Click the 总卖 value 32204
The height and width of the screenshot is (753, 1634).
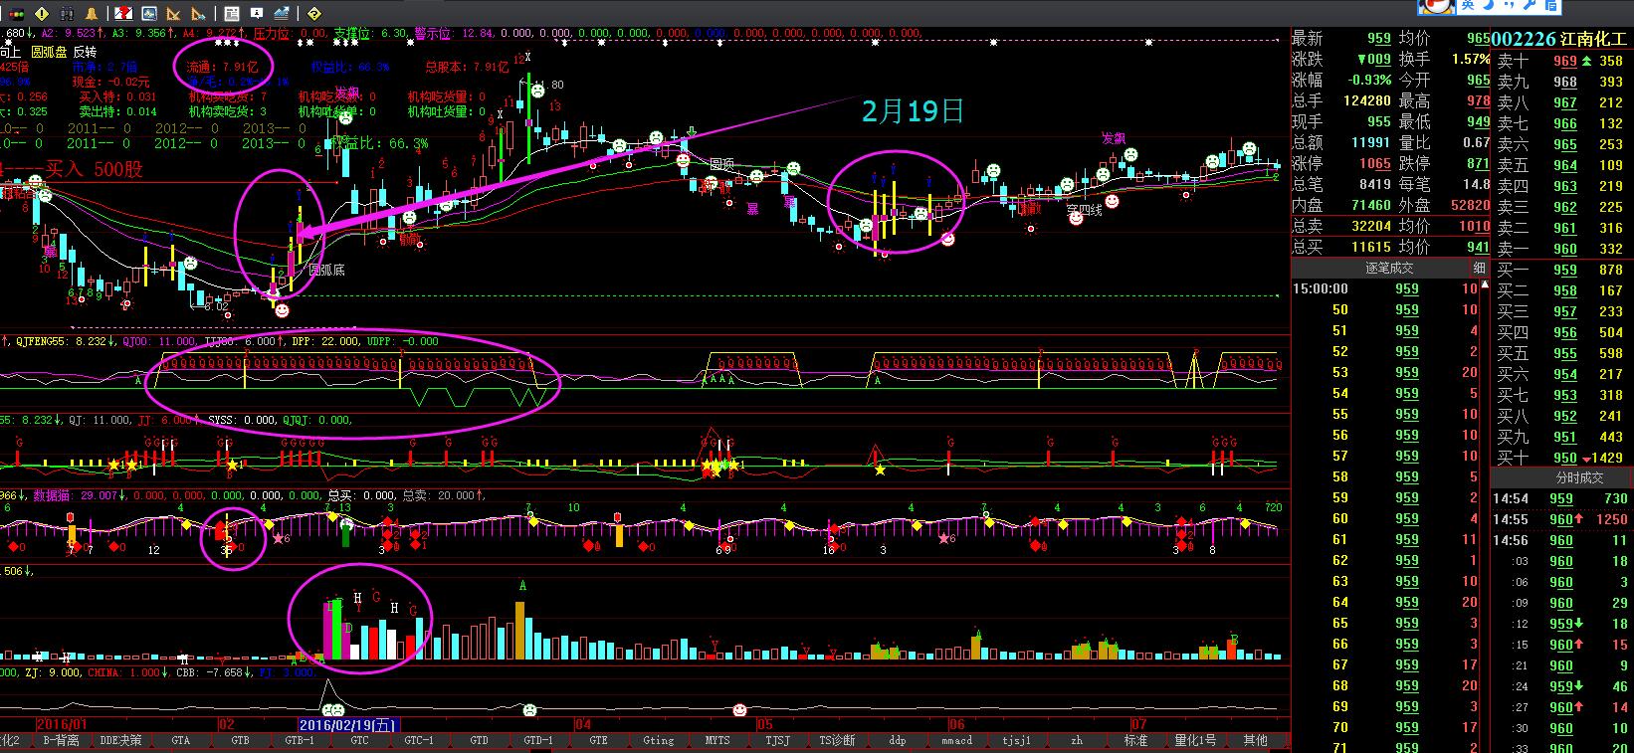pyautogui.click(x=1370, y=226)
